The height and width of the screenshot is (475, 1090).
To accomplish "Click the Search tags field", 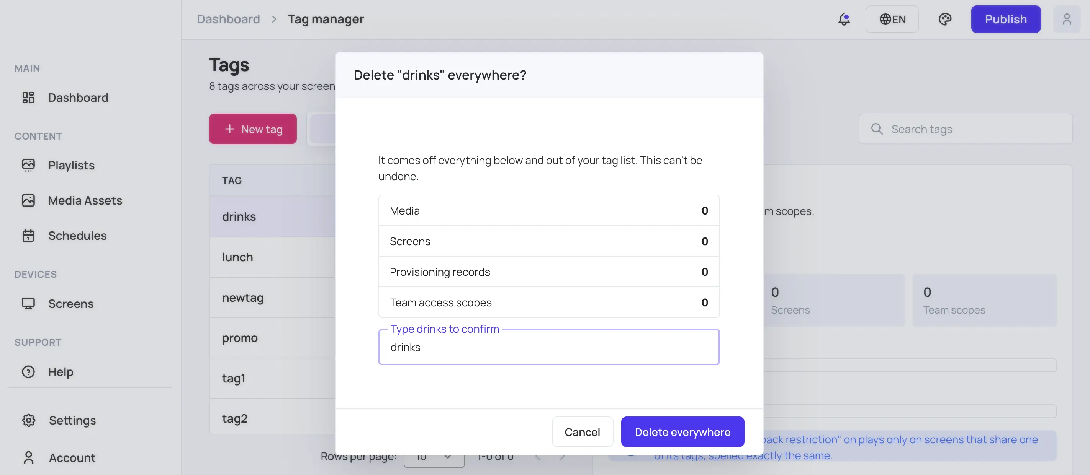I will (966, 129).
